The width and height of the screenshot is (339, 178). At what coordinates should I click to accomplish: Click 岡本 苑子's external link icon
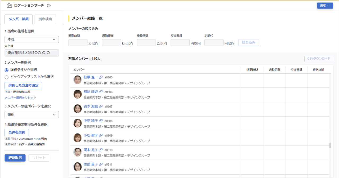tap(101, 150)
